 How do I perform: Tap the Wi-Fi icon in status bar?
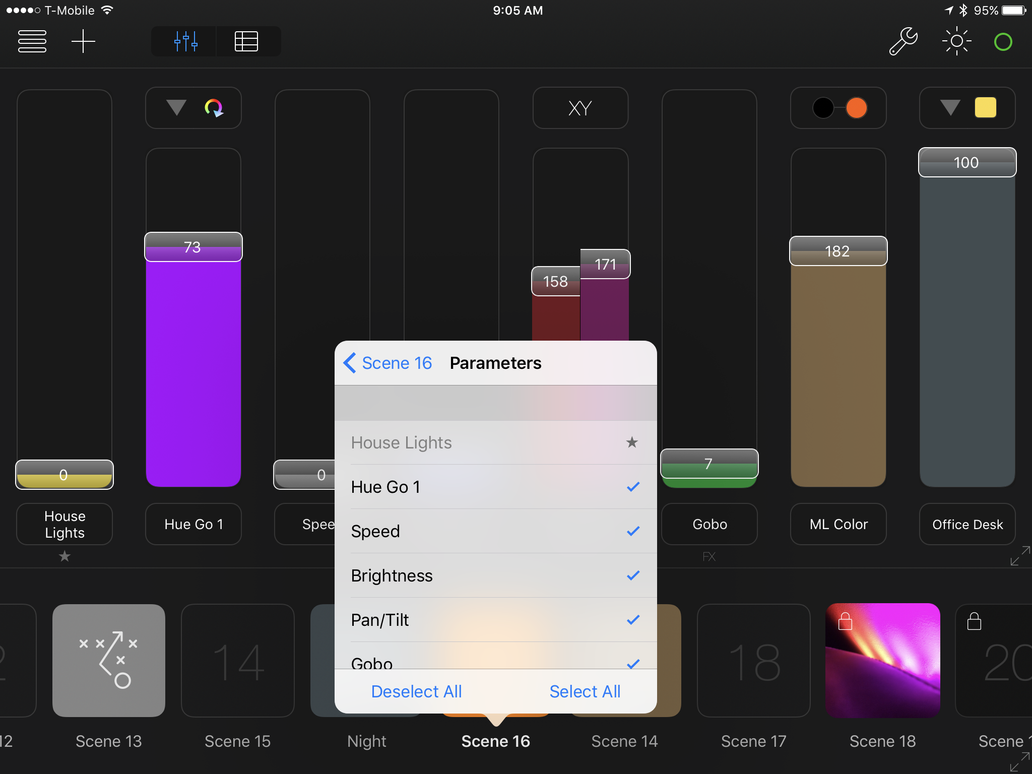[x=107, y=10]
